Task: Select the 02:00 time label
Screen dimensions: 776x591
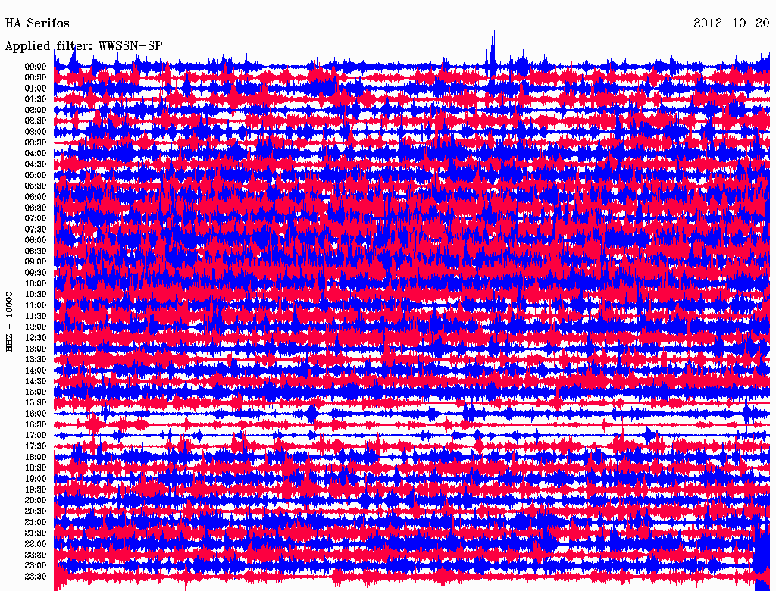Action: [36, 110]
